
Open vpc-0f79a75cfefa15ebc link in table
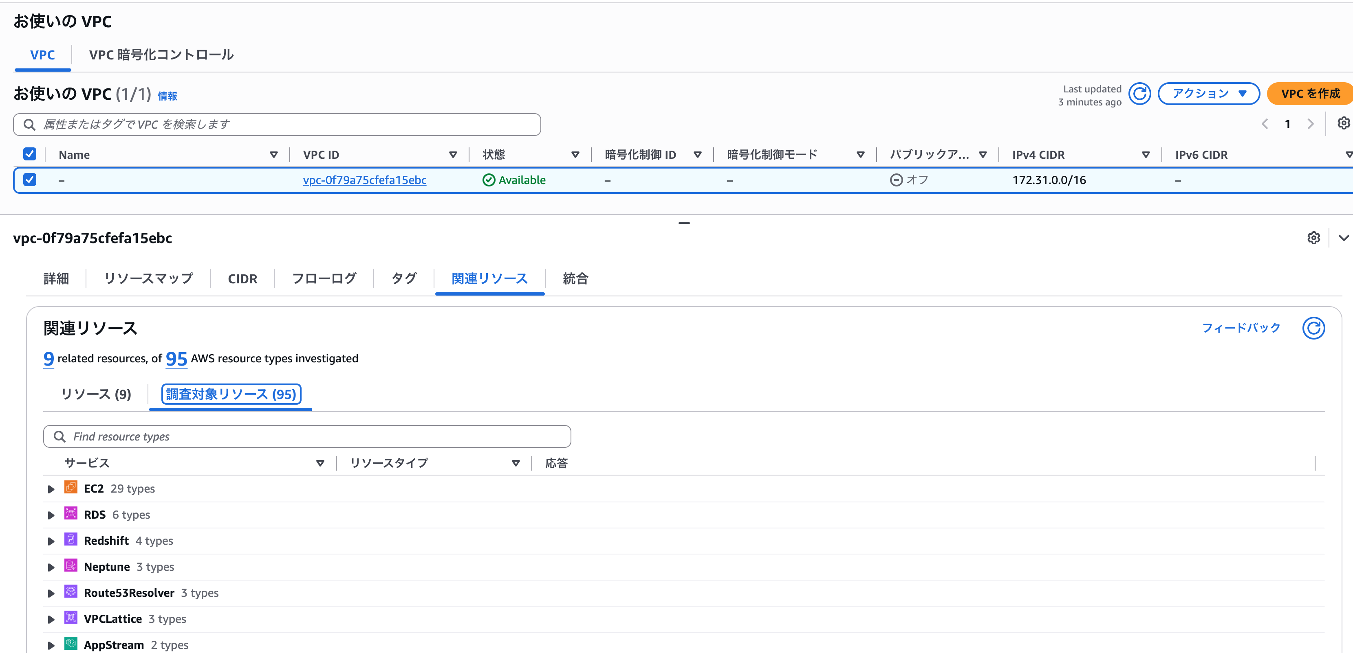[364, 180]
